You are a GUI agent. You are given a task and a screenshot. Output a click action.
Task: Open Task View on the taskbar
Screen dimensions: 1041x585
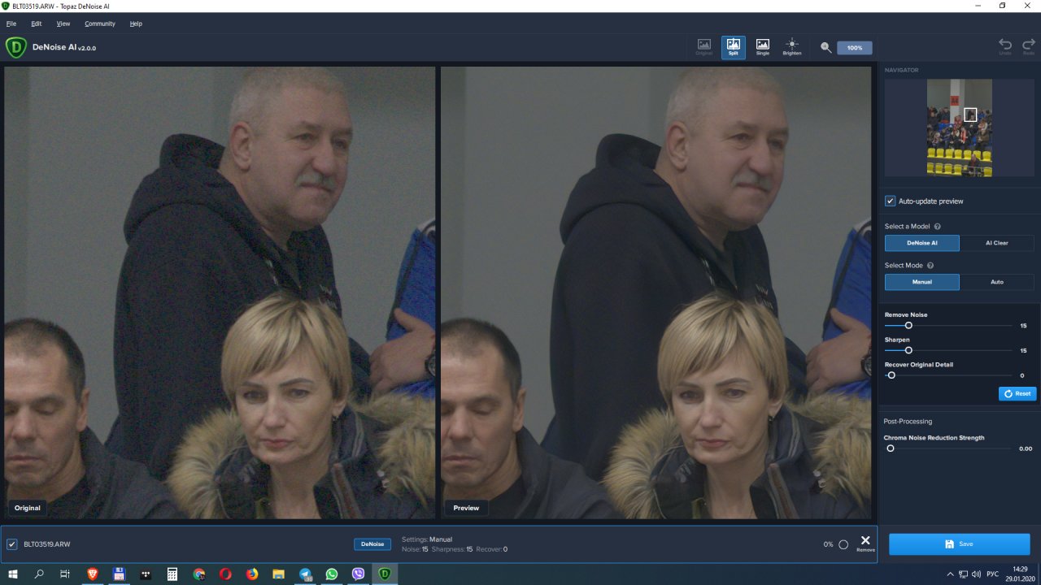[65, 574]
